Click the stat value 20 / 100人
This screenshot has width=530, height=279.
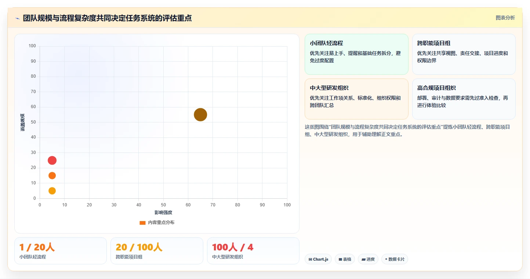point(139,247)
